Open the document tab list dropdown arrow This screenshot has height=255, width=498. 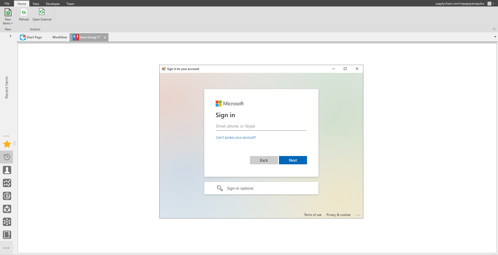coord(495,37)
